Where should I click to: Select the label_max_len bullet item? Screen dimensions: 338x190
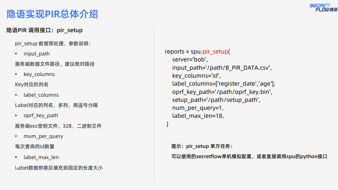point(41,157)
